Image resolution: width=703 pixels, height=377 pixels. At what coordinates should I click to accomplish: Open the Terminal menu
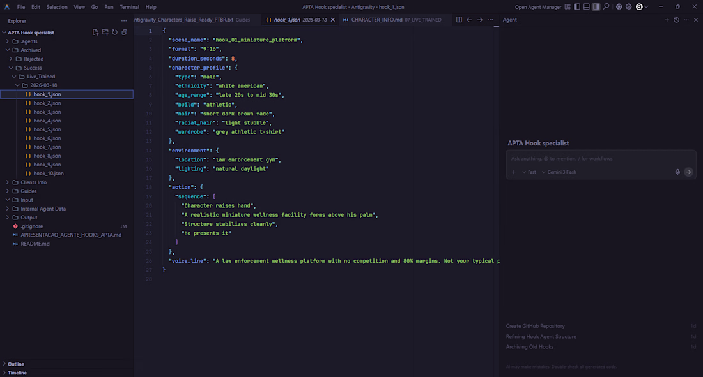tap(129, 7)
